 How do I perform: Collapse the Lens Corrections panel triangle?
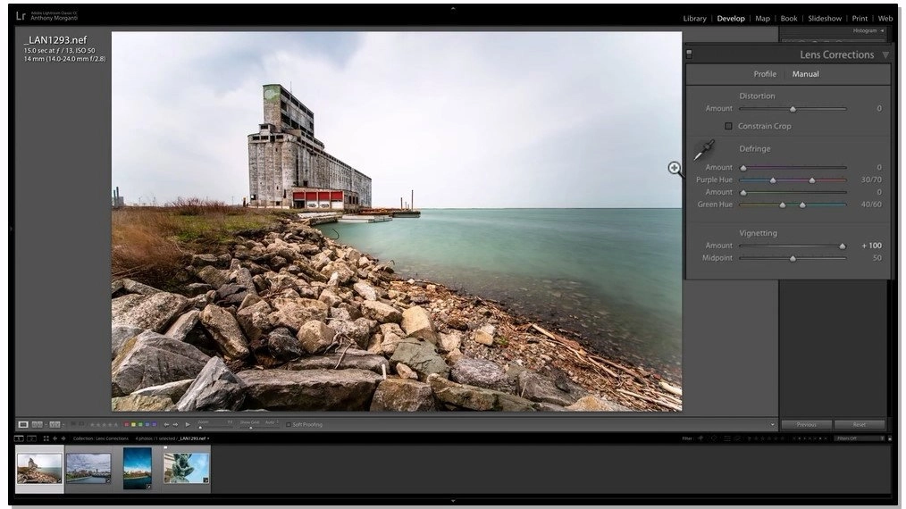click(x=885, y=54)
